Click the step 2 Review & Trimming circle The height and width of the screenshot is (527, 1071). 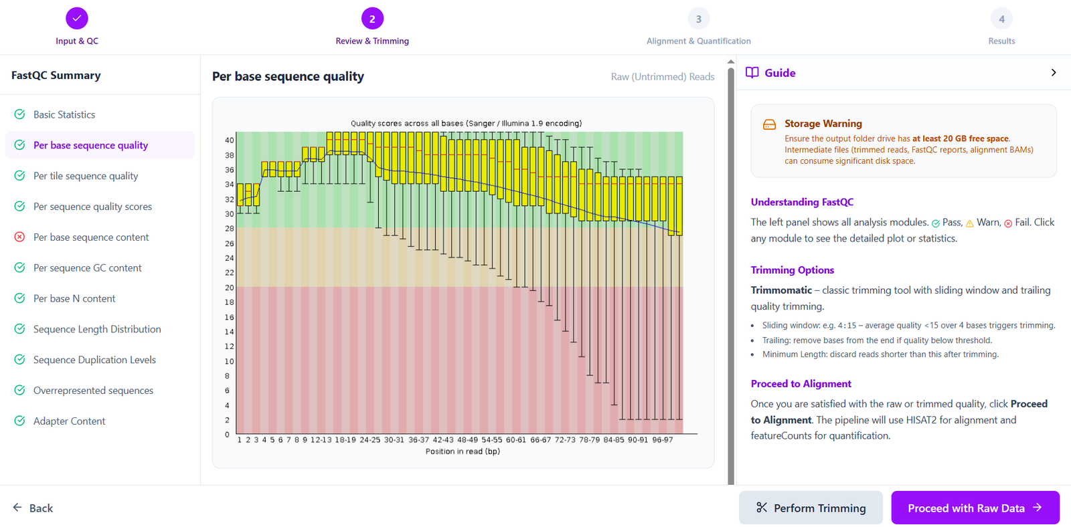click(x=372, y=19)
